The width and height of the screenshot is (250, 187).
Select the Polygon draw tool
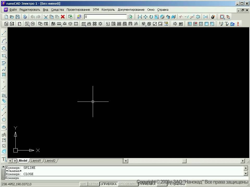[x=4, y=119]
